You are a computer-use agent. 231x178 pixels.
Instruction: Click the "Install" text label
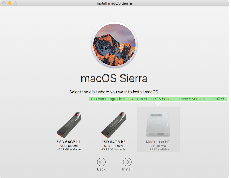click(x=127, y=169)
